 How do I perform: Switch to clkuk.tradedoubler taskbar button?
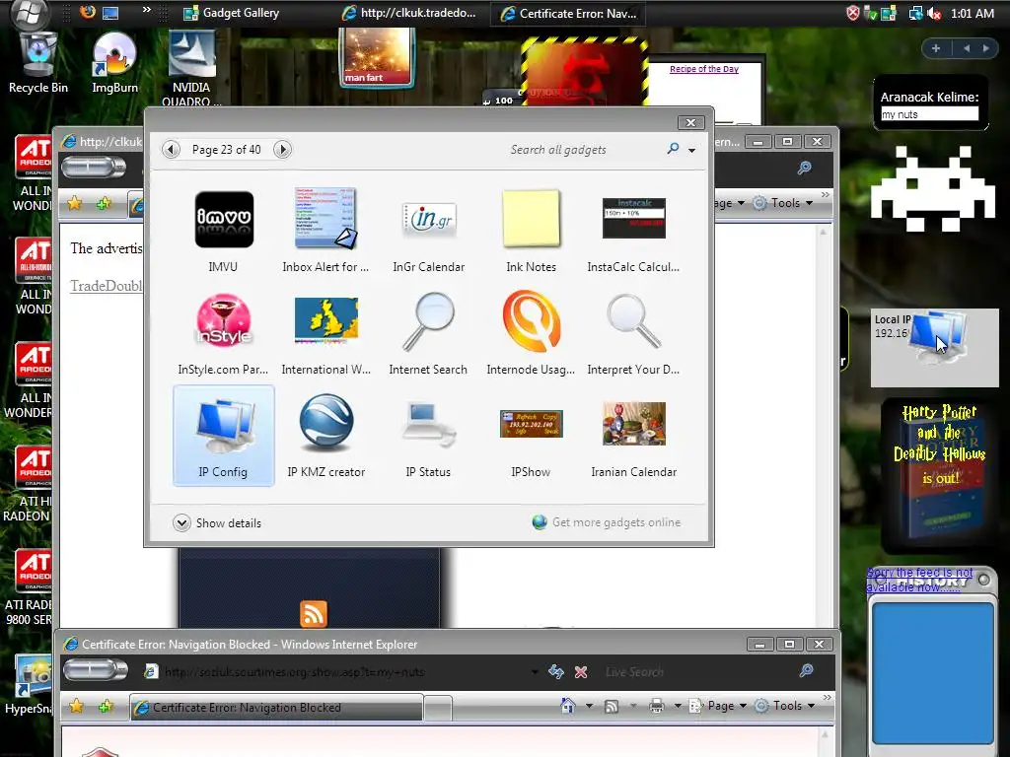coord(409,13)
